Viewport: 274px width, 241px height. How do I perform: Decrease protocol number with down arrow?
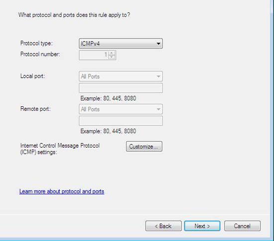[112, 57]
